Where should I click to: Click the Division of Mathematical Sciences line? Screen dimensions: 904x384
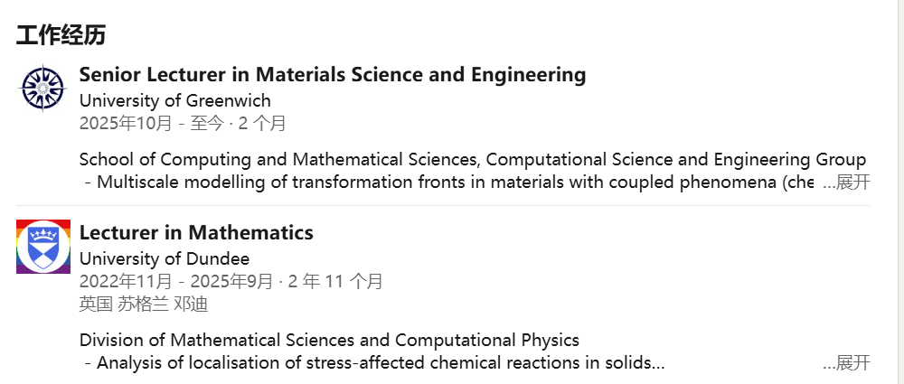tap(329, 341)
